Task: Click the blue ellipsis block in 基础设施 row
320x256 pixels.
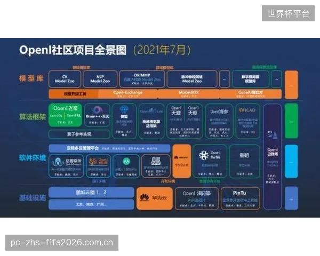Action: click(x=291, y=198)
